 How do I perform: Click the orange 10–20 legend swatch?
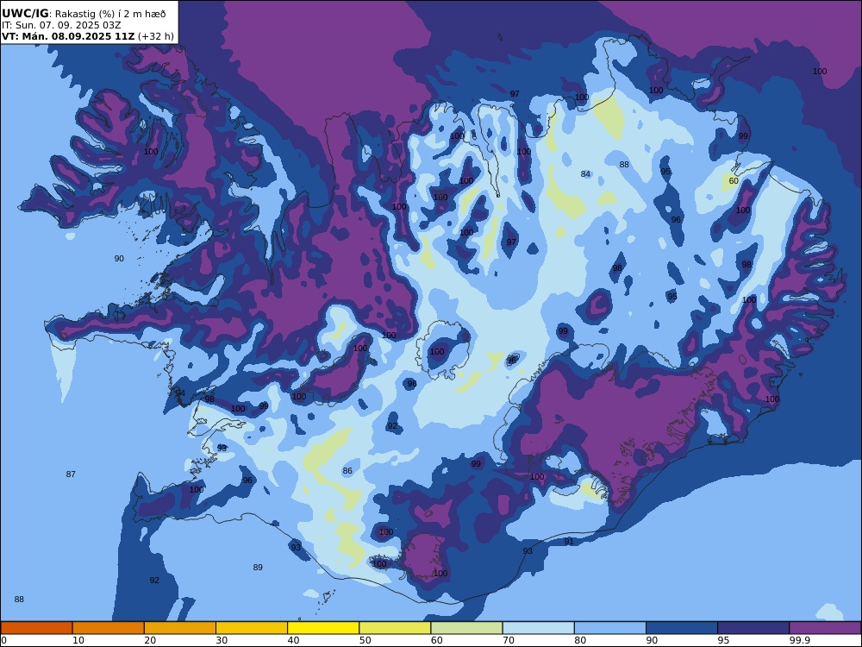point(109,628)
